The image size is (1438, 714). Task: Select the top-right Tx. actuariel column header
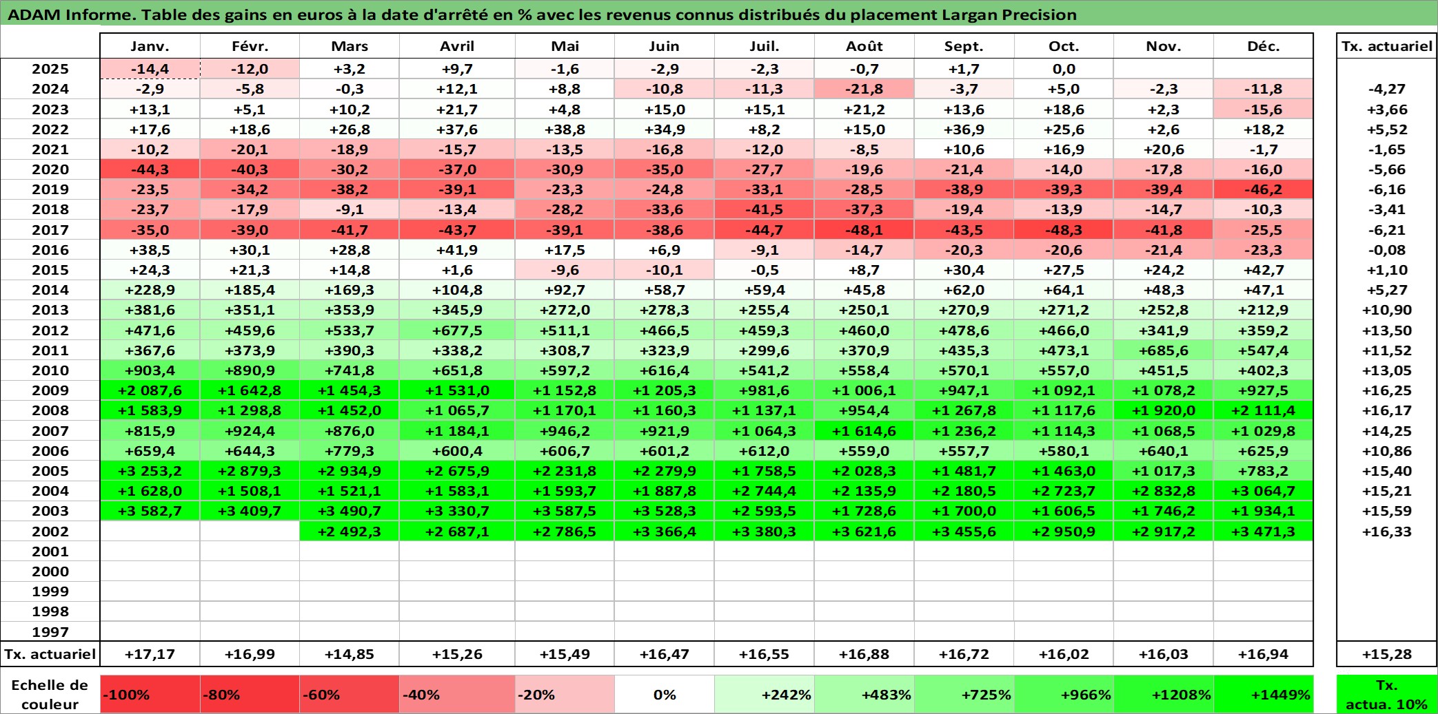(1387, 46)
